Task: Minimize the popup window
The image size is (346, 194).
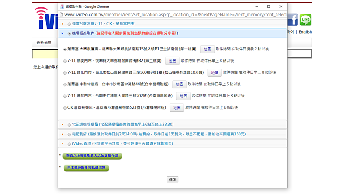Action: (256, 6)
